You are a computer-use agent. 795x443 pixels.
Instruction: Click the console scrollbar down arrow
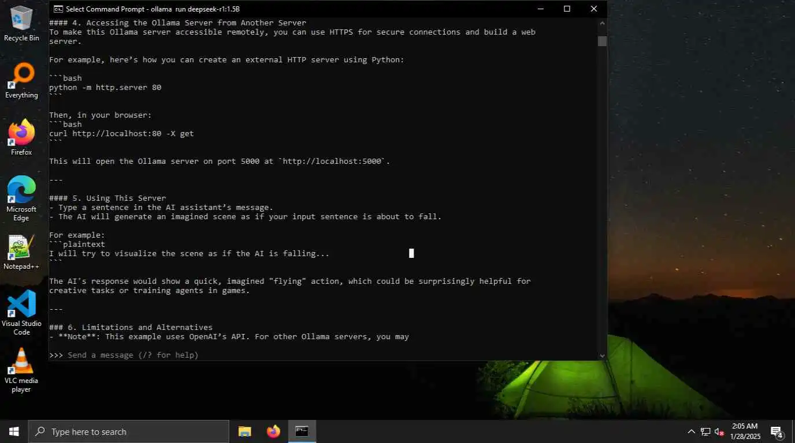click(602, 356)
